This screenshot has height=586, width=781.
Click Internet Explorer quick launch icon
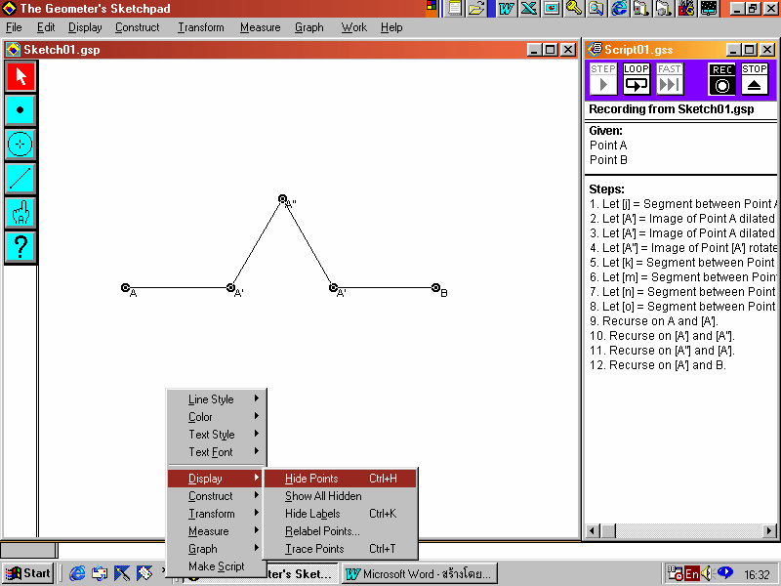pos(77,573)
